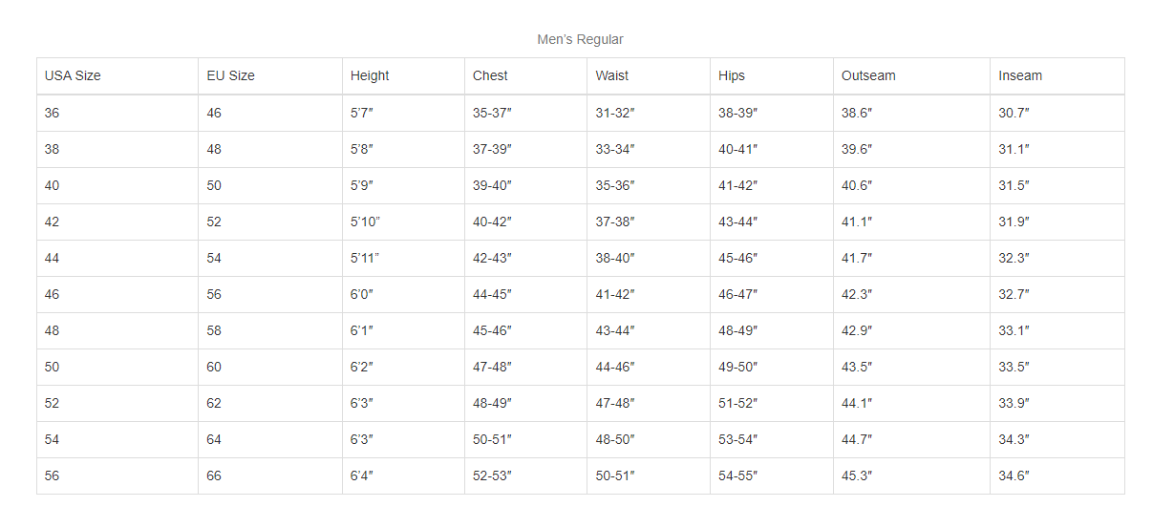This screenshot has width=1174, height=528.
Task: Select the 38-40" waist cell
Action: 615,258
